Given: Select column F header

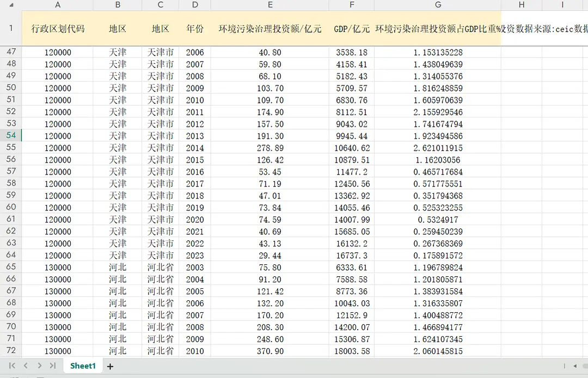Looking at the screenshot, I should (352, 5).
